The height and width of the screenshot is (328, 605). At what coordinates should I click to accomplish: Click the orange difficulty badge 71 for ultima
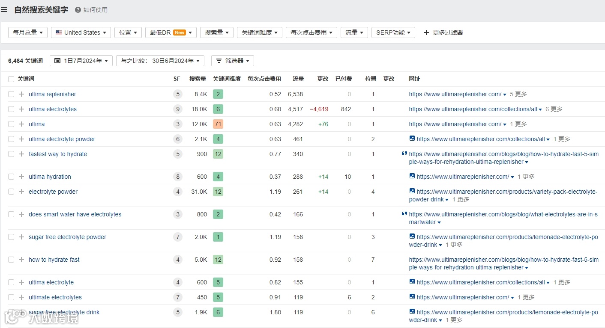(218, 124)
